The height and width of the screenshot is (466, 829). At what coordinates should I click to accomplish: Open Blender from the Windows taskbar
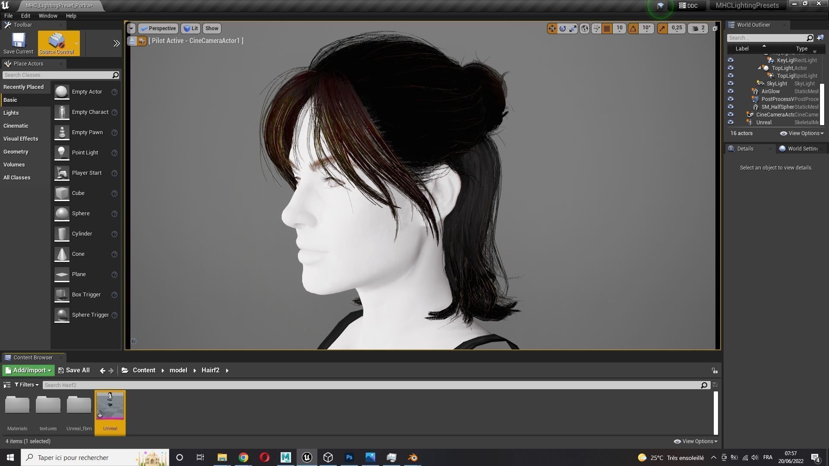[x=413, y=458]
